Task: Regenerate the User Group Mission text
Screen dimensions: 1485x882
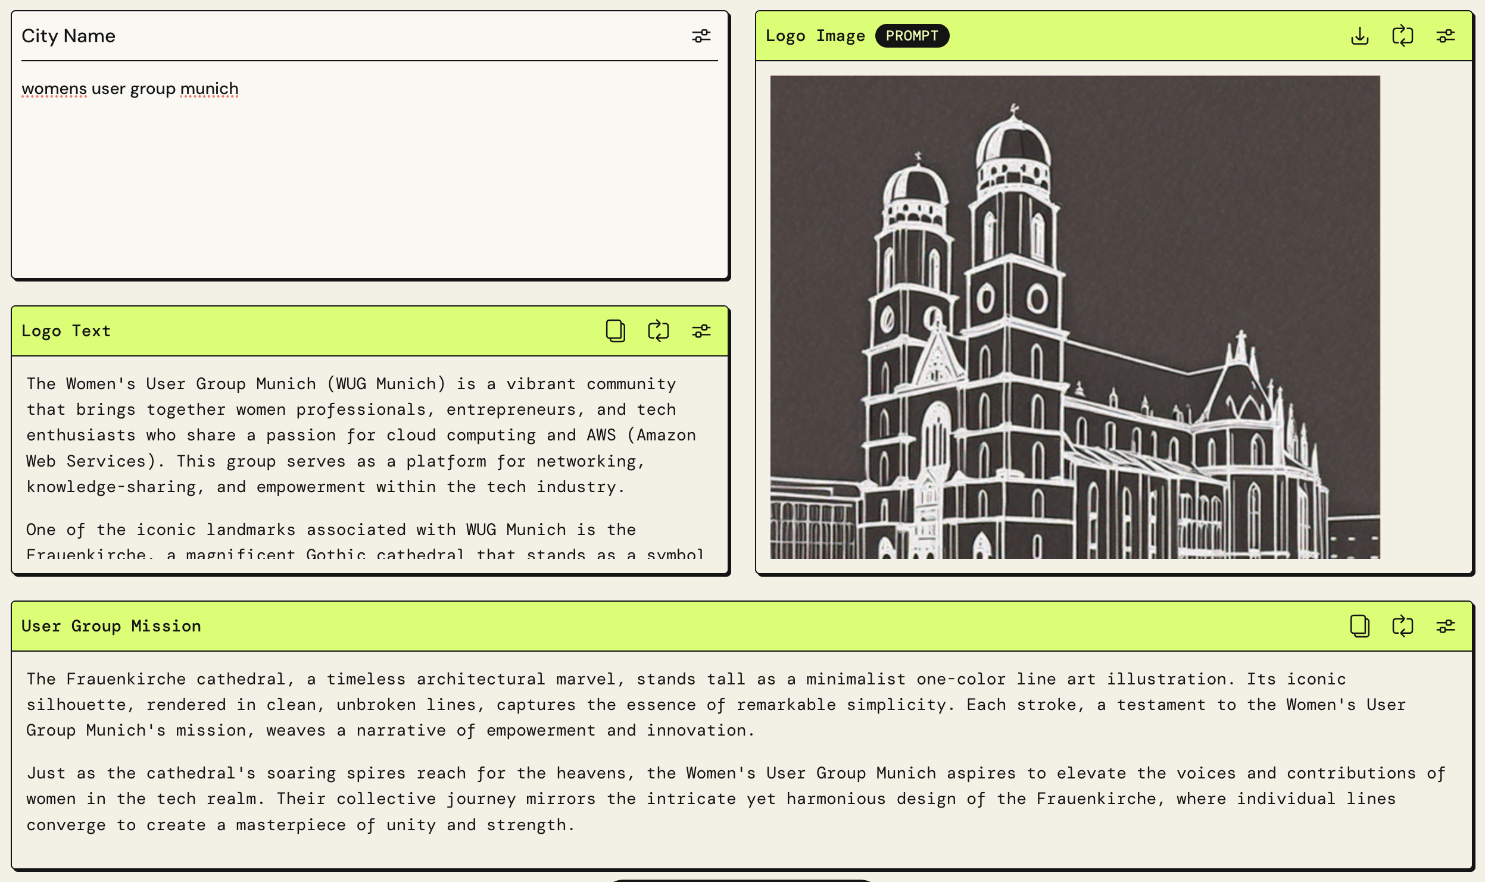Action: pyautogui.click(x=1402, y=626)
